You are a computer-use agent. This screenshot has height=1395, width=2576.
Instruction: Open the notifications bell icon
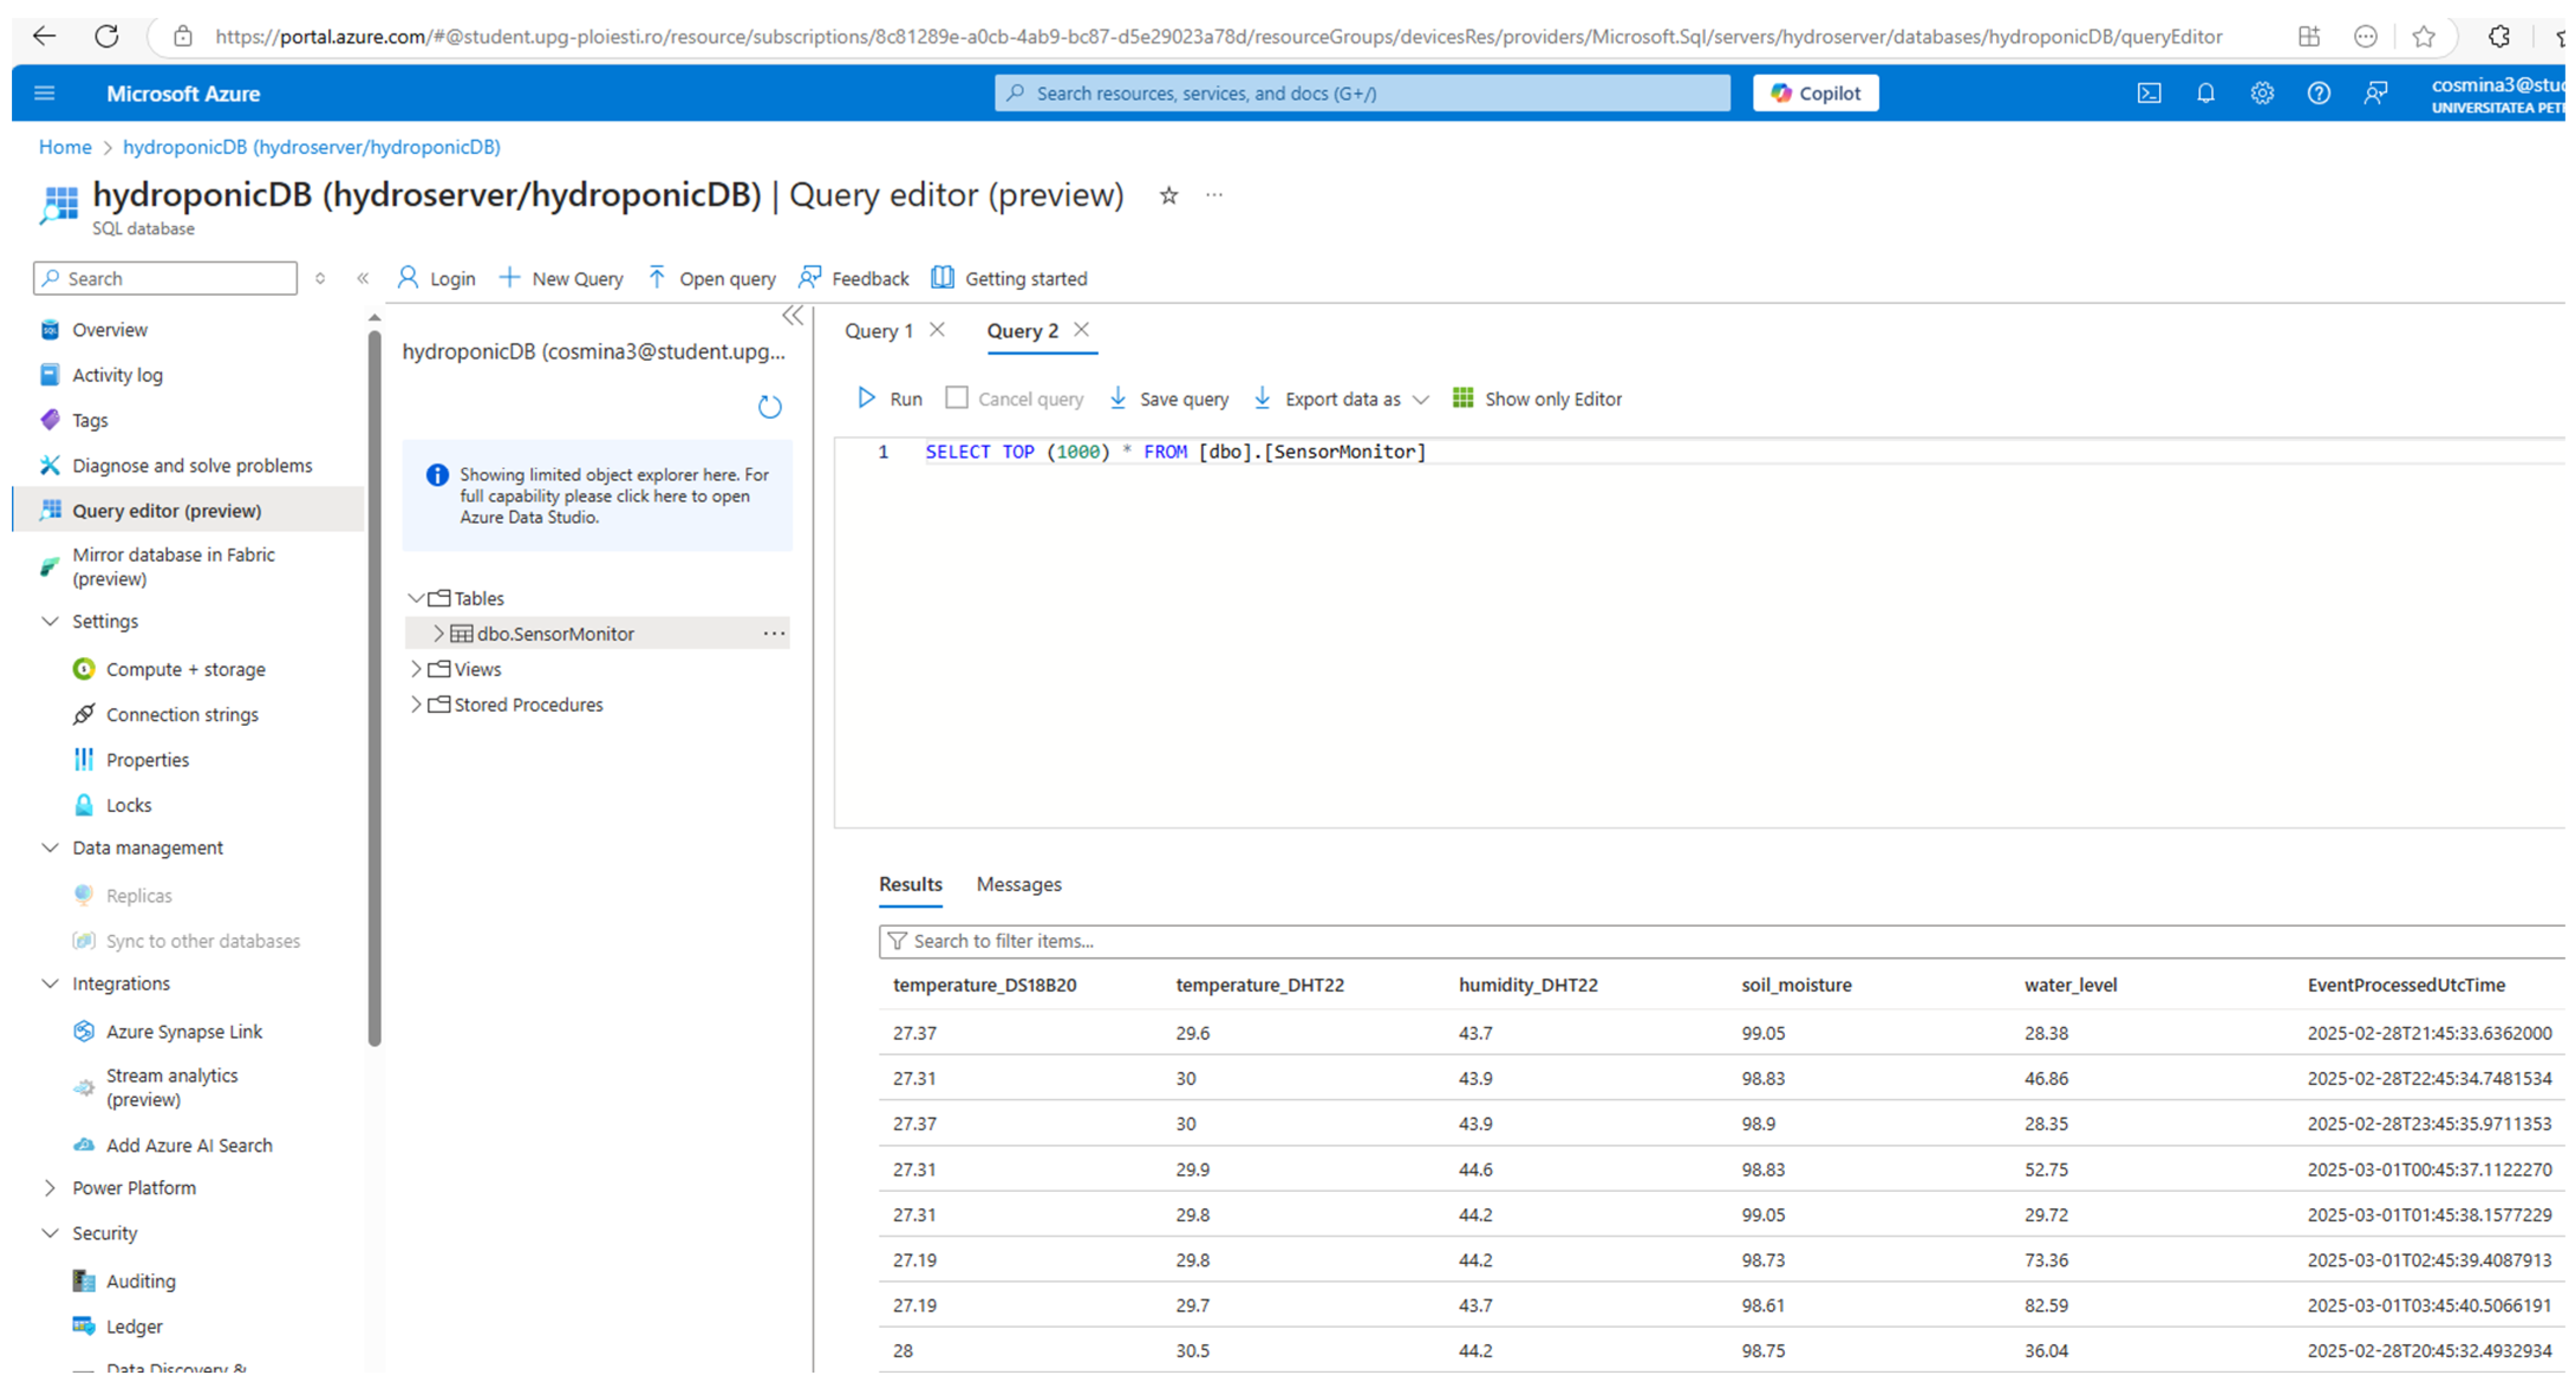(x=2205, y=93)
